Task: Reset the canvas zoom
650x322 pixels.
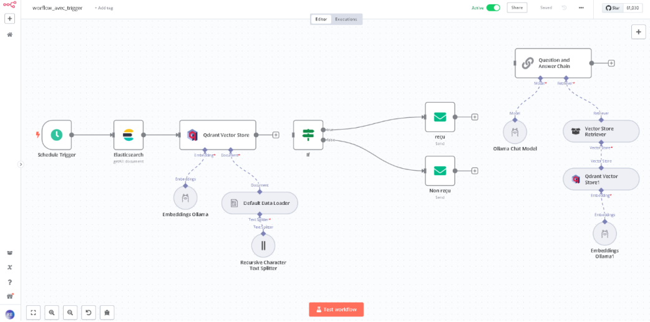Action: pyautogui.click(x=89, y=313)
